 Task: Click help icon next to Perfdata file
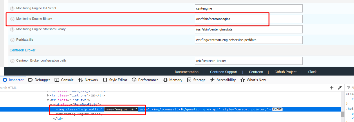(x=12, y=40)
